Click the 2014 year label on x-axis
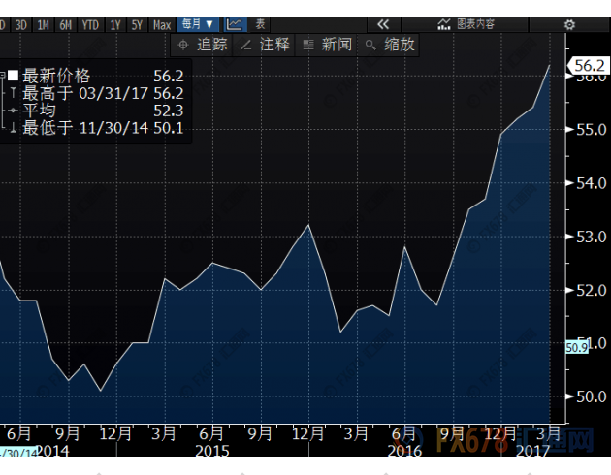This screenshot has width=611, height=475. click(x=52, y=451)
